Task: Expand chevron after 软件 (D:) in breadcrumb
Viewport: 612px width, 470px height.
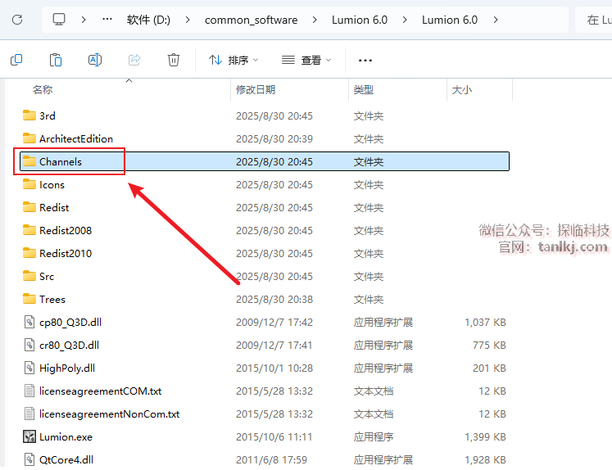Action: (188, 20)
